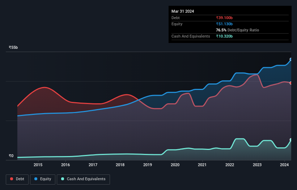This screenshot has height=190, width=297.
Task: Select the red Debt endpoint marker
Action: pyautogui.click(x=291, y=83)
